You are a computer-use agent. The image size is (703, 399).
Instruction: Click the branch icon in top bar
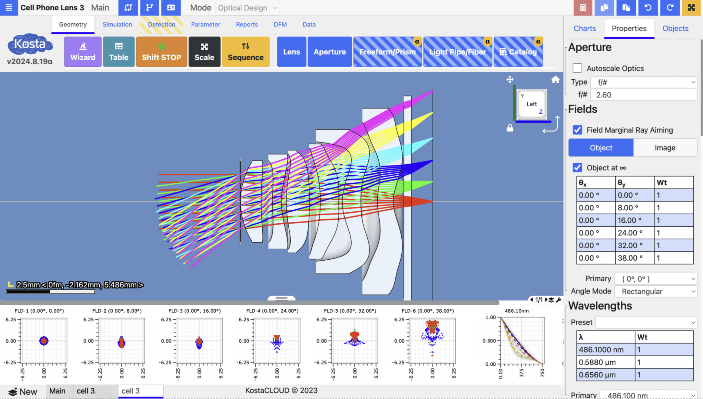[149, 8]
